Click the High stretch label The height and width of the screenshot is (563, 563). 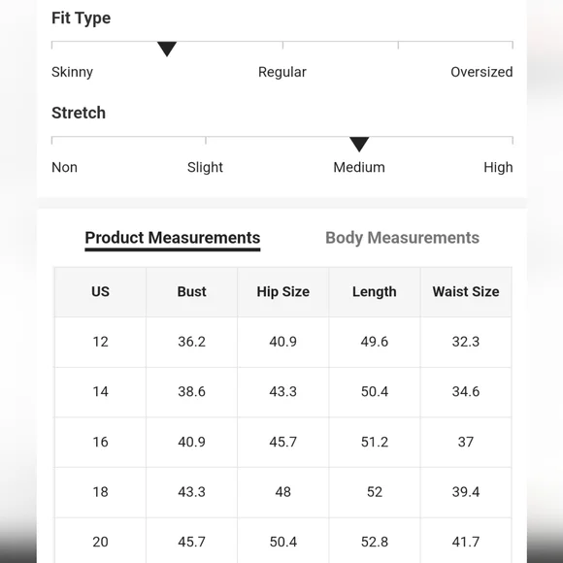(498, 167)
